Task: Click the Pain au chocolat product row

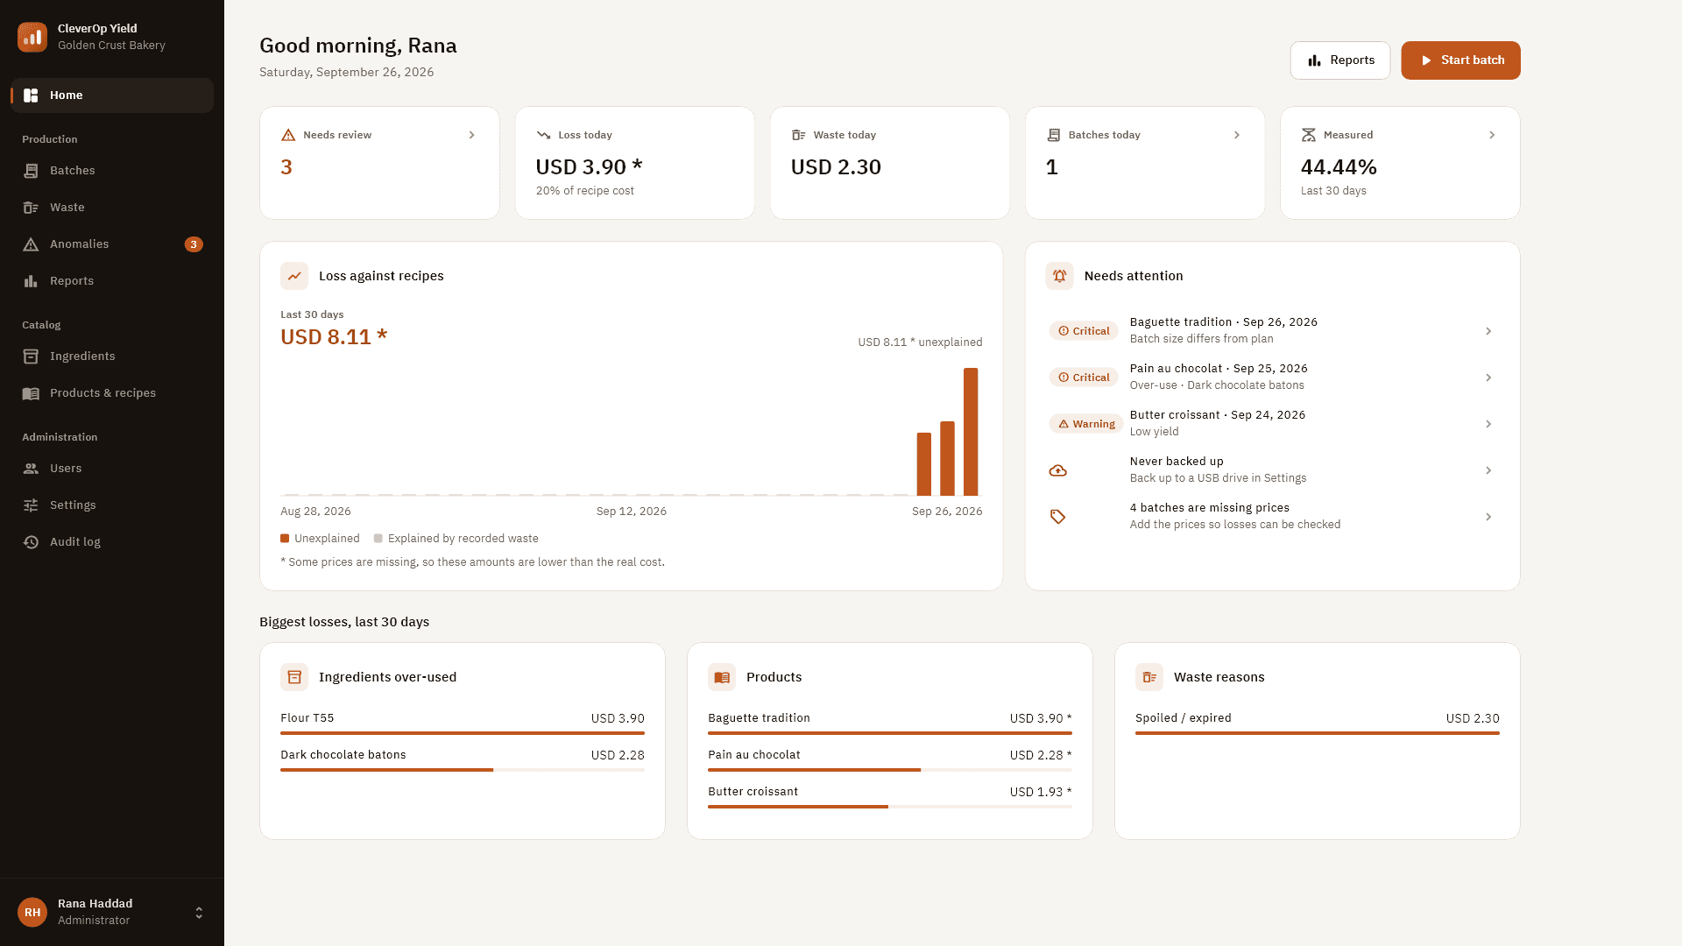Action: [890, 759]
